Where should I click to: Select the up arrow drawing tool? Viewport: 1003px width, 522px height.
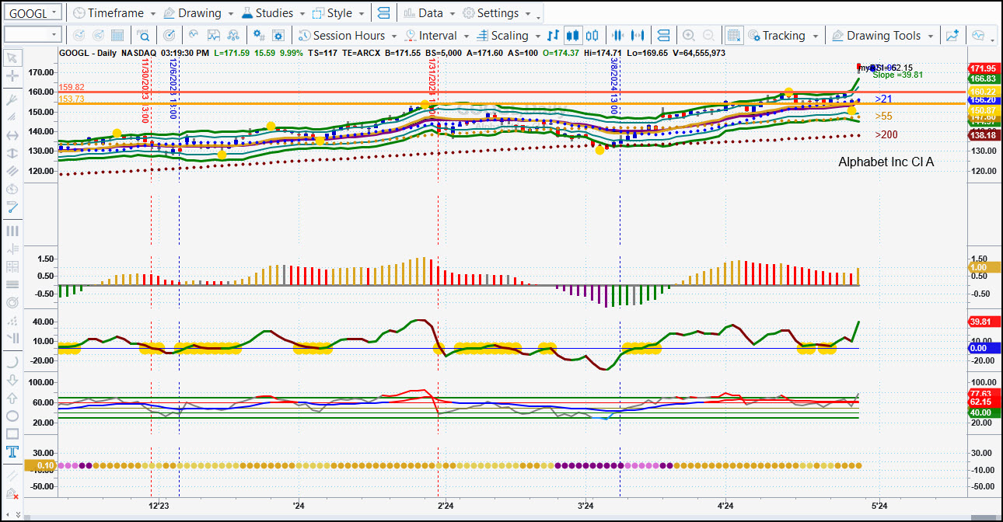coord(12,398)
